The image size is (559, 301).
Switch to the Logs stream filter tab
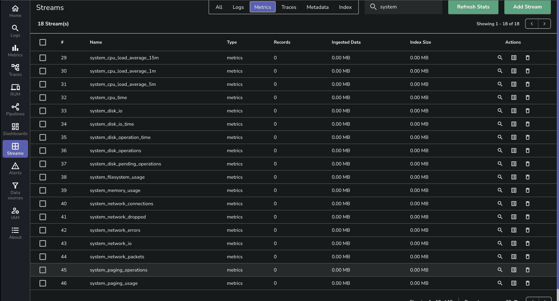(x=238, y=7)
